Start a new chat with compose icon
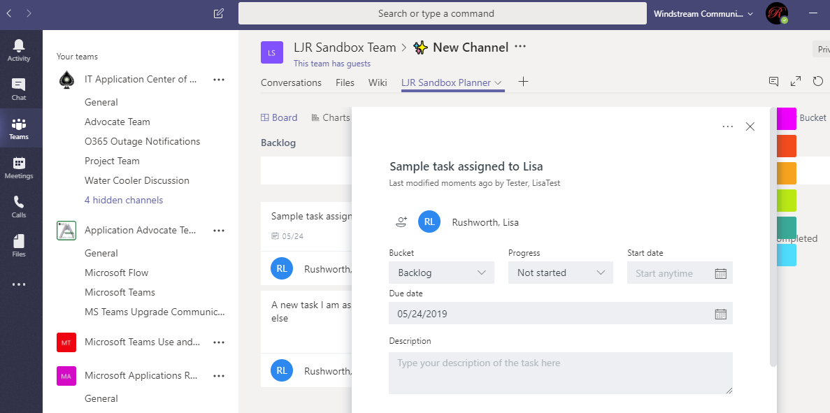830x413 pixels. pos(219,14)
